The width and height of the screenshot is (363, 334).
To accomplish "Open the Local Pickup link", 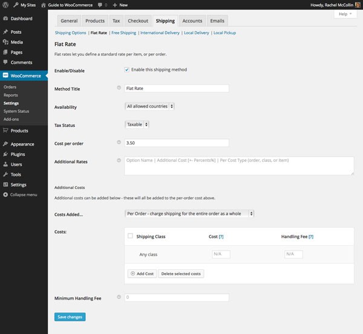I will point(224,33).
